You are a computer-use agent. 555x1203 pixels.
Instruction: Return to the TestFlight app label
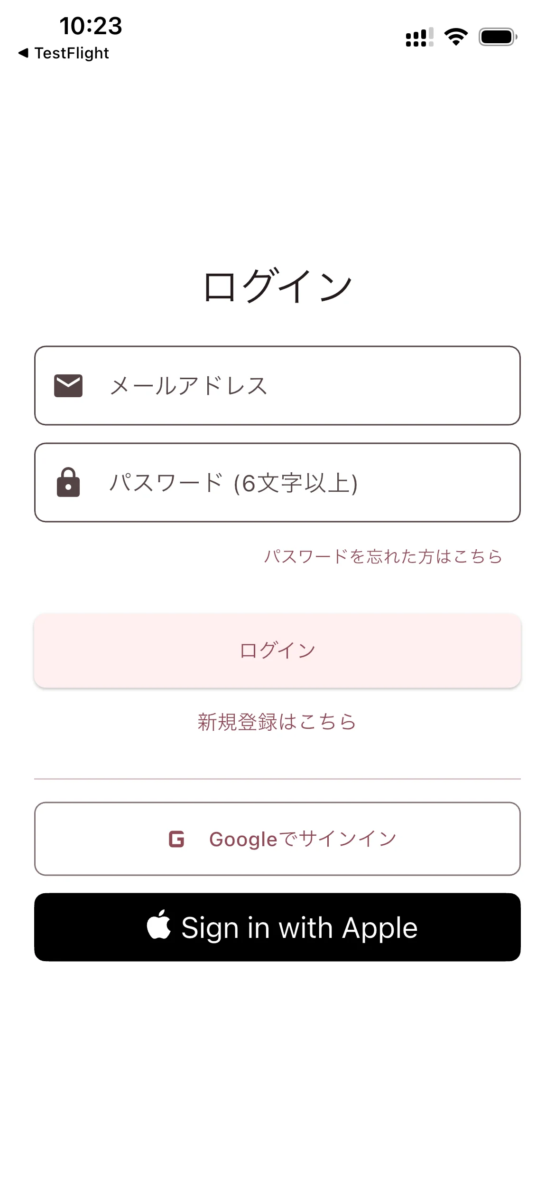tap(72, 53)
